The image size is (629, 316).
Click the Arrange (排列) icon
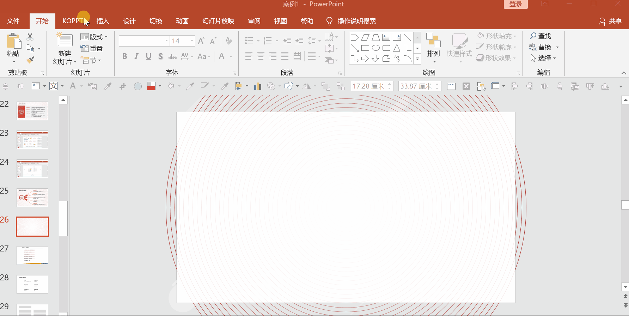(x=433, y=41)
